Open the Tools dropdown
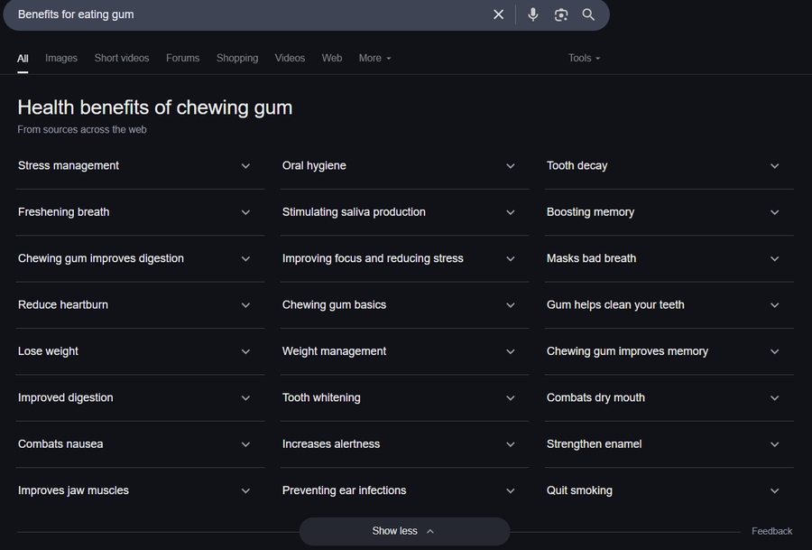 (584, 58)
